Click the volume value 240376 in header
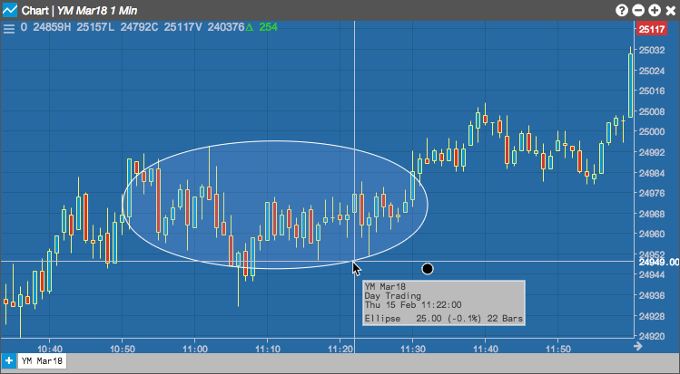The height and width of the screenshot is (374, 680). pos(225,27)
